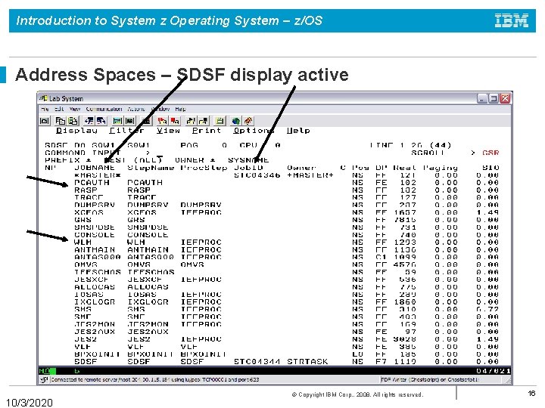Click the Print Screen toolbar icon
545x408 pixels.
44,121
